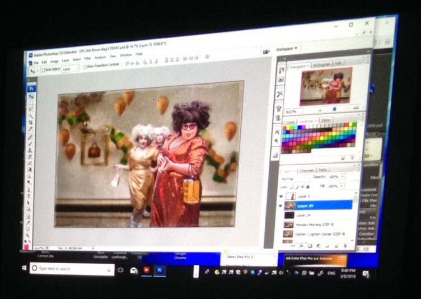Click Navigator zoom out icon
Screen dimensions: 421x299
(x=320, y=110)
